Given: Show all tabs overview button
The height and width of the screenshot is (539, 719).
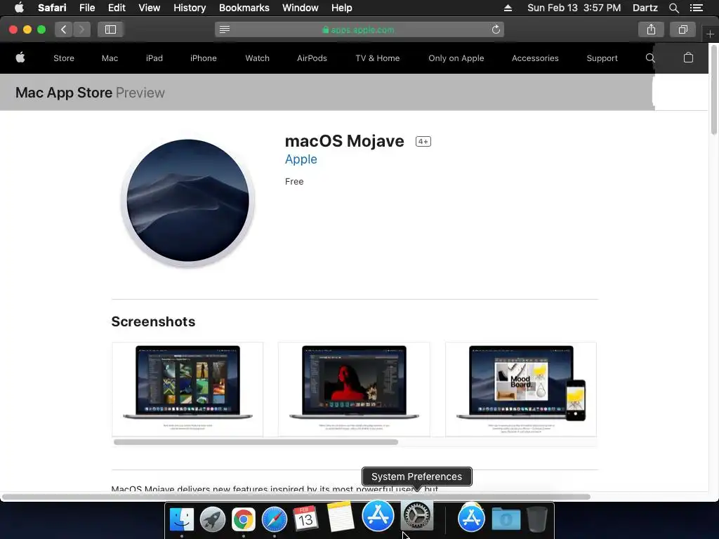Looking at the screenshot, I should [x=682, y=29].
